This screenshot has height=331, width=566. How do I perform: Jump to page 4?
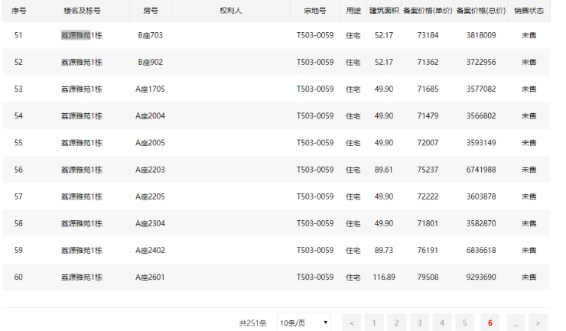coord(442,323)
